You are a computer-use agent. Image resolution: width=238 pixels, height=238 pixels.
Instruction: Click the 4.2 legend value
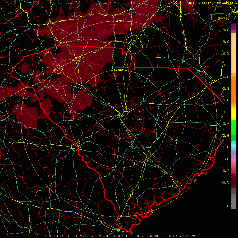pyautogui.click(x=226, y=112)
